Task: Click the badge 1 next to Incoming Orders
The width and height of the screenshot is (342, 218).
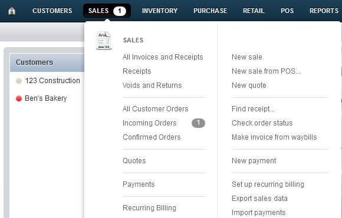Action: (198, 123)
